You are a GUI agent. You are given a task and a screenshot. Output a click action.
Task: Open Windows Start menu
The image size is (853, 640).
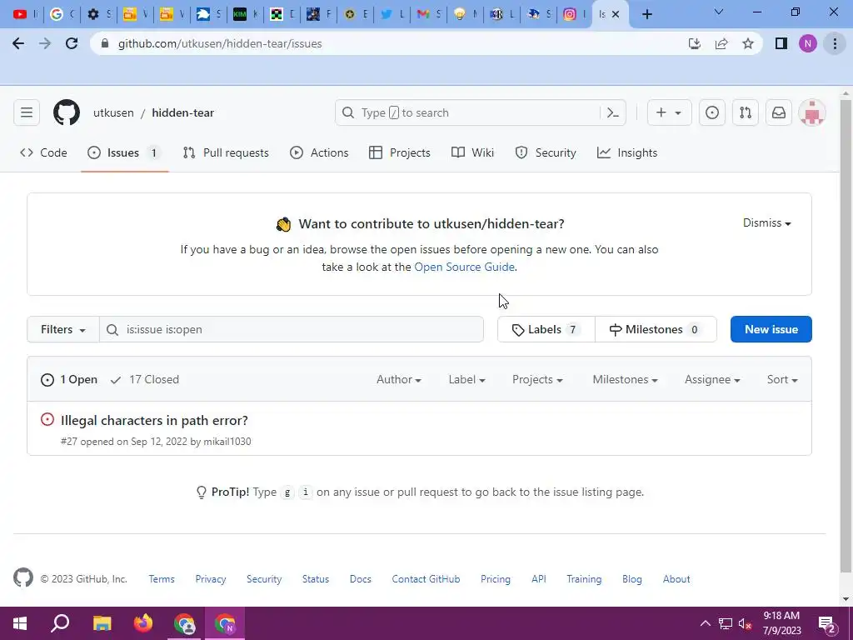[20, 623]
